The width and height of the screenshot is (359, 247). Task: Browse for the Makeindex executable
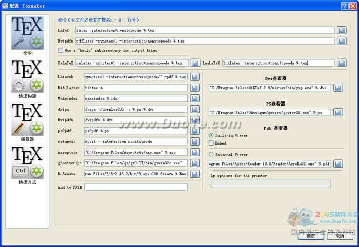tap(194, 98)
